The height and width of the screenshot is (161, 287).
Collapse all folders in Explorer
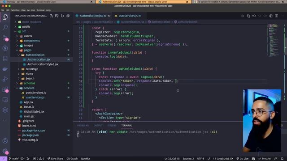[x=68, y=16]
